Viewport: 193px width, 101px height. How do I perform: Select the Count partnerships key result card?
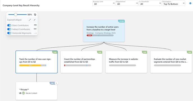coord(81,62)
